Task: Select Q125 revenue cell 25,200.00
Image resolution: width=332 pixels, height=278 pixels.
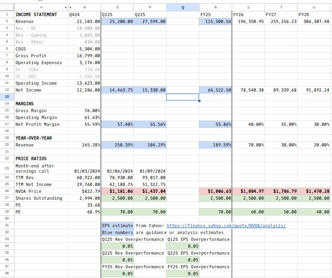Action: [x=117, y=21]
